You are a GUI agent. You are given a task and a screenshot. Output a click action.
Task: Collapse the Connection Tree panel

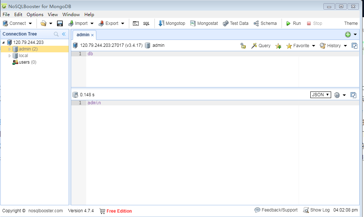click(64, 34)
